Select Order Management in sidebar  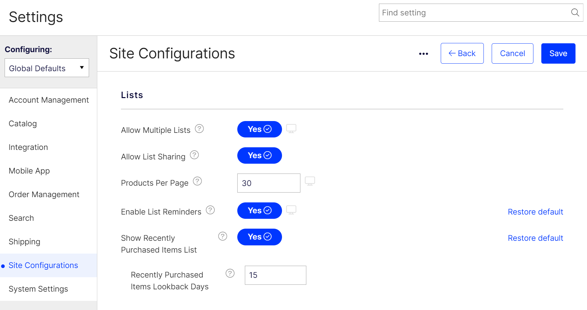(x=44, y=195)
